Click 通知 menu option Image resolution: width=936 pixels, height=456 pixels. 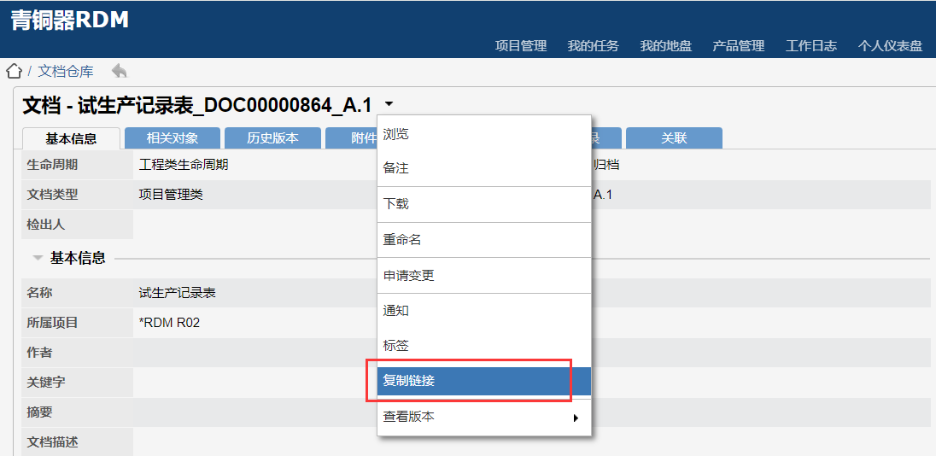(484, 311)
